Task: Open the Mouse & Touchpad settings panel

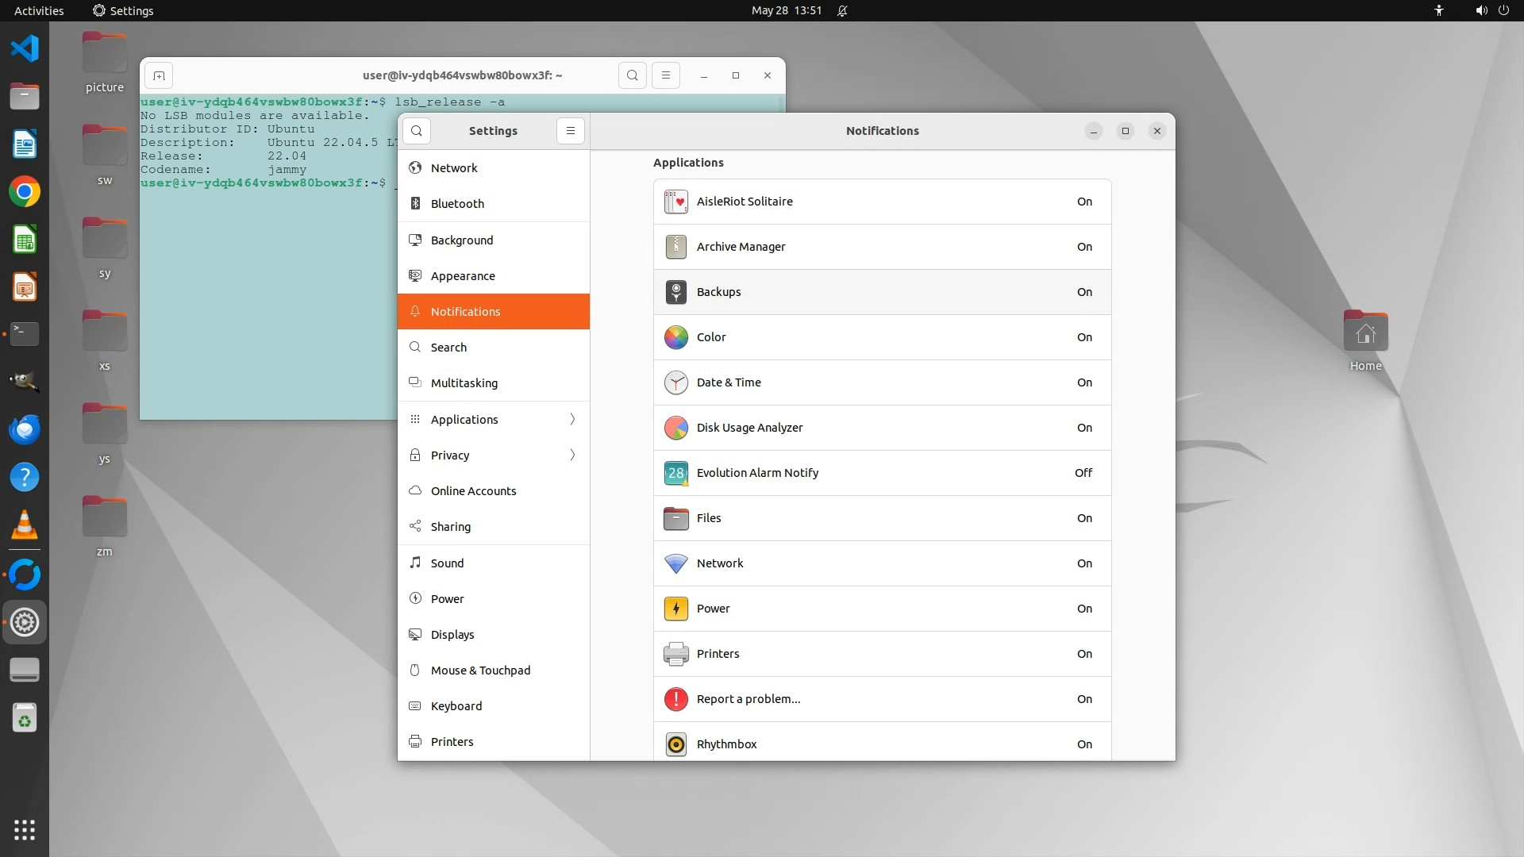Action: pyautogui.click(x=480, y=671)
